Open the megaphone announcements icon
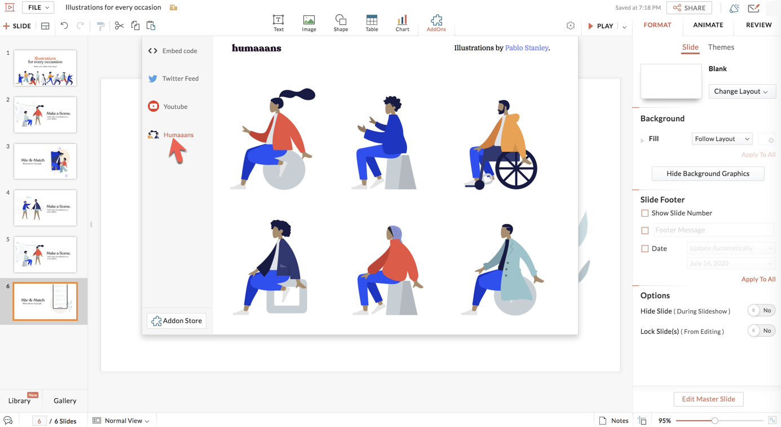 coord(734,8)
